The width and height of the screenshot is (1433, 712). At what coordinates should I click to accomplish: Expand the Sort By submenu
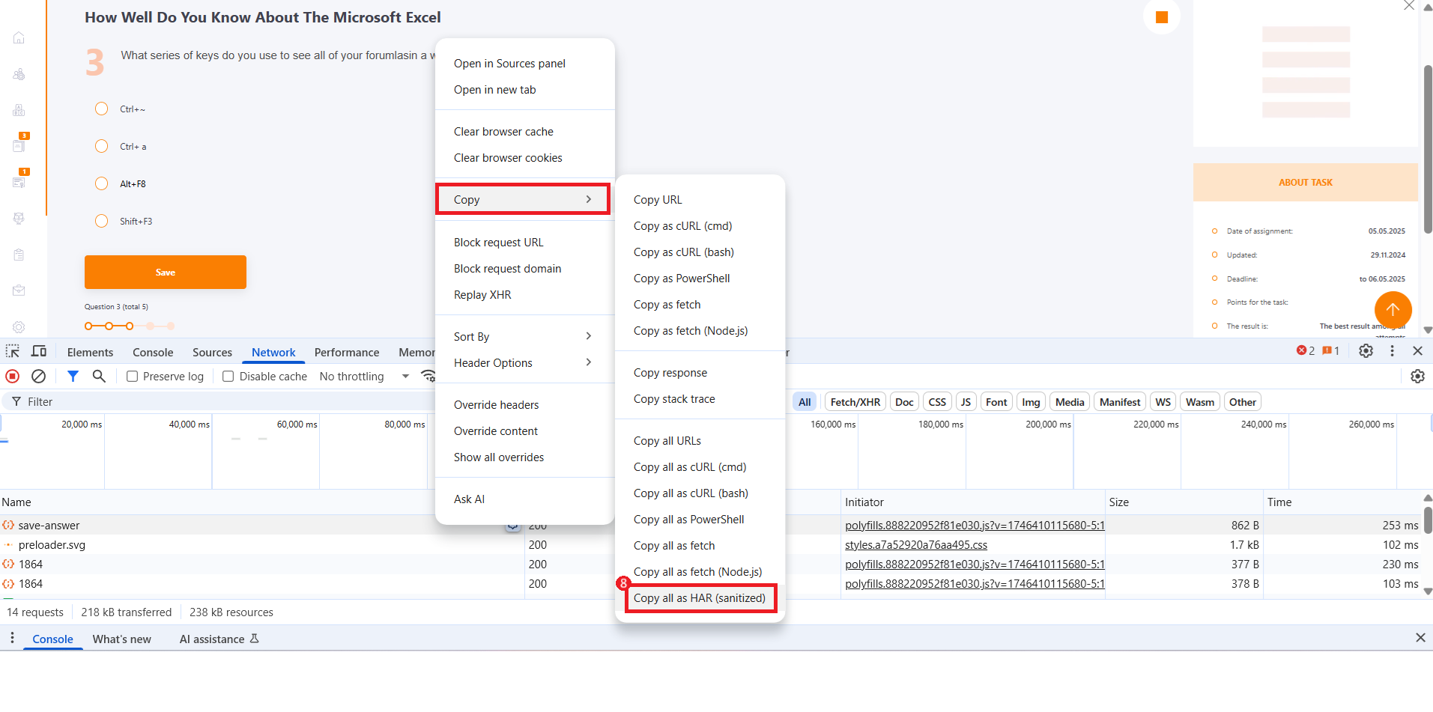(x=523, y=337)
